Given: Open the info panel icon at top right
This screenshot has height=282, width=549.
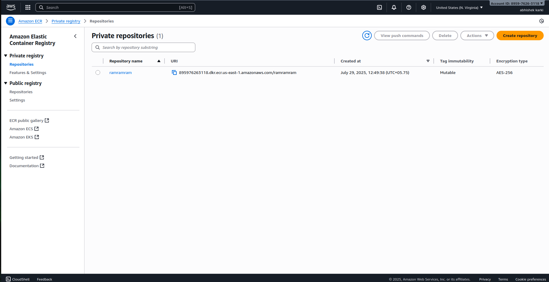Looking at the screenshot, I should (542, 21).
